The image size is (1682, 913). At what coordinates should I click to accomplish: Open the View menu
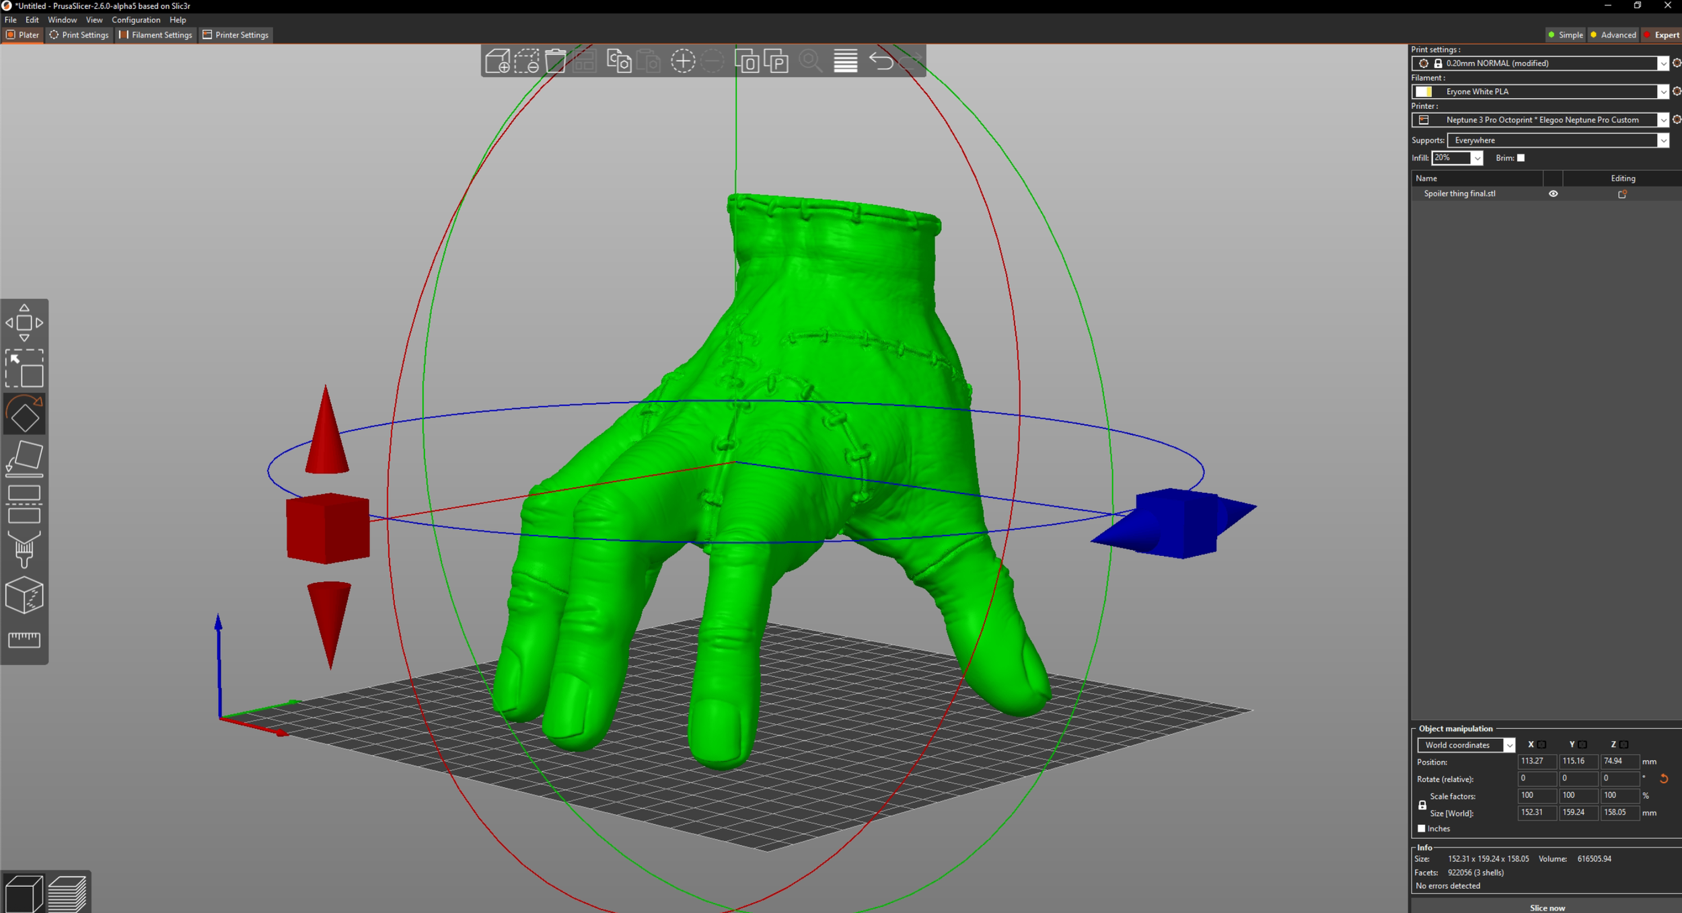pyautogui.click(x=94, y=20)
